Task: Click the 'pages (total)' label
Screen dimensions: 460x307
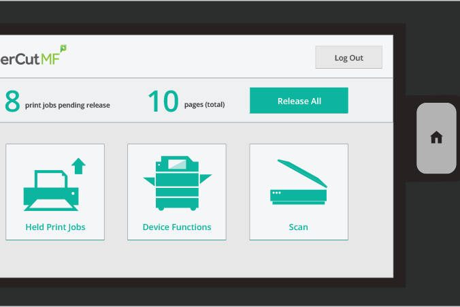Action: click(x=204, y=105)
